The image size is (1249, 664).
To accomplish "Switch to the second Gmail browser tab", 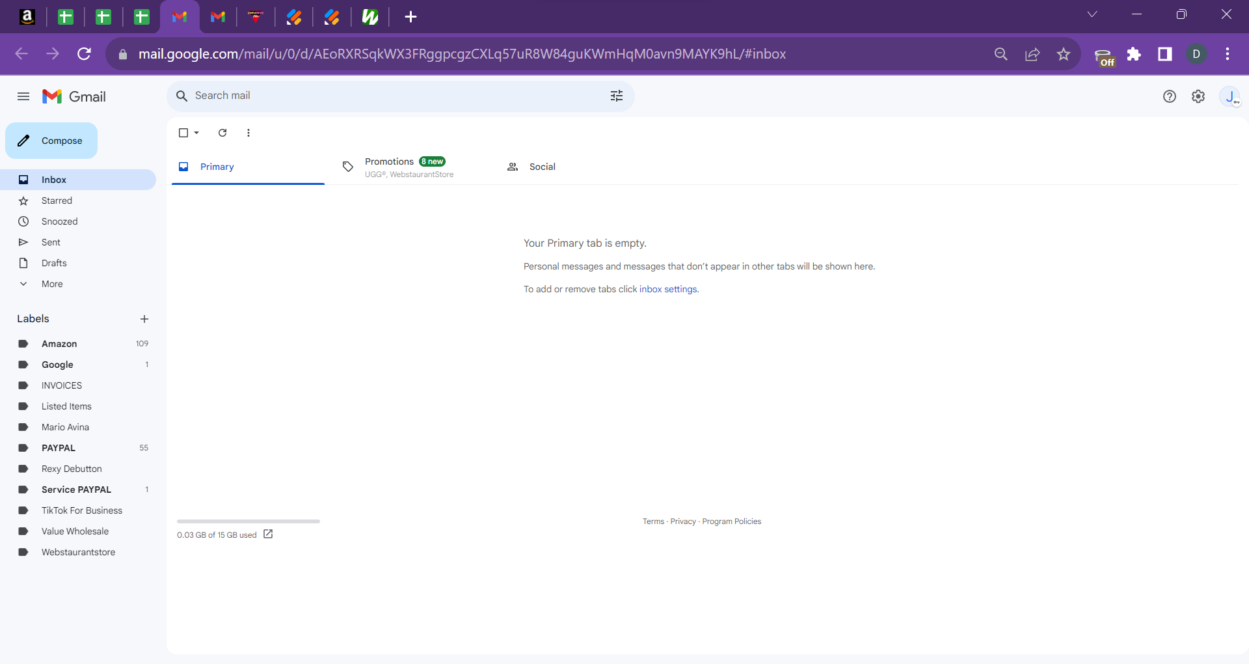I will click(x=218, y=17).
